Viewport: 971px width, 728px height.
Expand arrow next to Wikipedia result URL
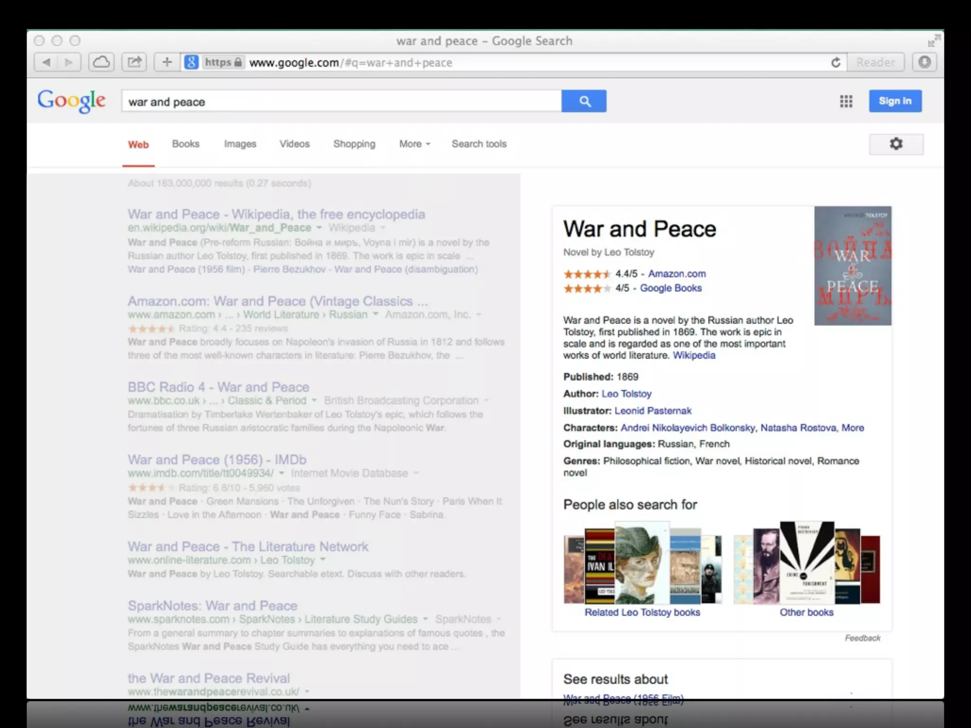pyautogui.click(x=319, y=228)
